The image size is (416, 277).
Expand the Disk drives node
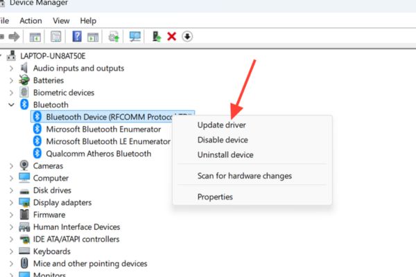click(11, 190)
